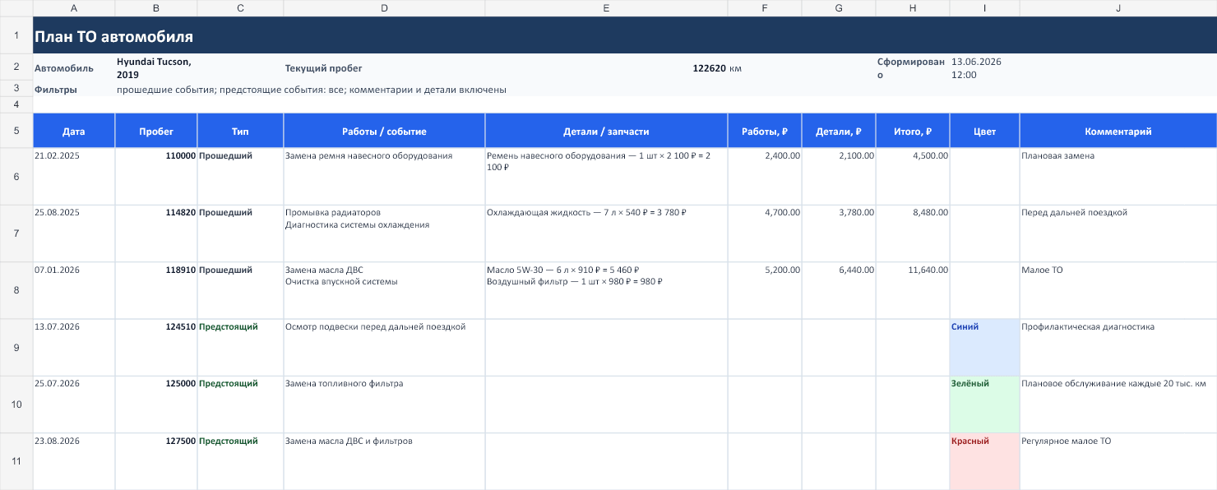The height and width of the screenshot is (490, 1217).
Task: Select the '122620 км' mileage value
Action: (x=717, y=68)
